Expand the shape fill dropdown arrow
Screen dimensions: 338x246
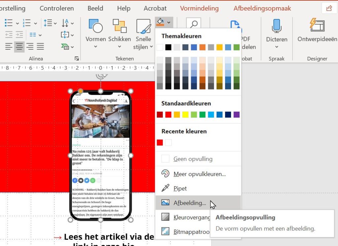pos(169,22)
